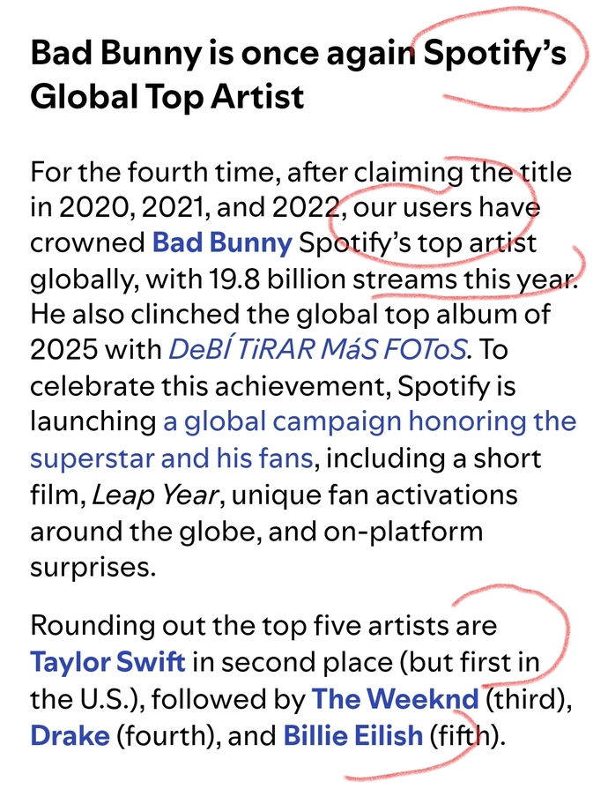Open the Taylor Swift artist link
The width and height of the screenshot is (608, 789).
(108, 662)
